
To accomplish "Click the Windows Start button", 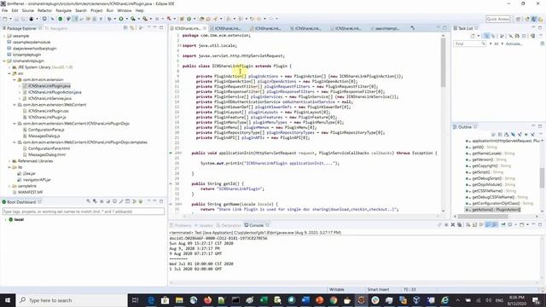I will point(8,300).
